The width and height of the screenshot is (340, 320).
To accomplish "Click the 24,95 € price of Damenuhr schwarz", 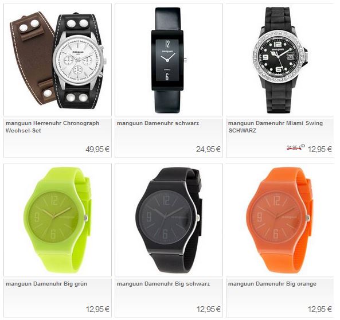I will coord(208,149).
